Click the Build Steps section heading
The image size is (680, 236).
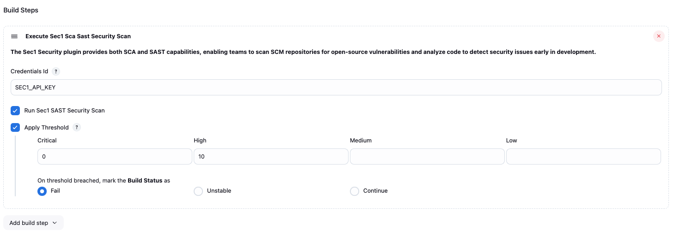coord(21,10)
